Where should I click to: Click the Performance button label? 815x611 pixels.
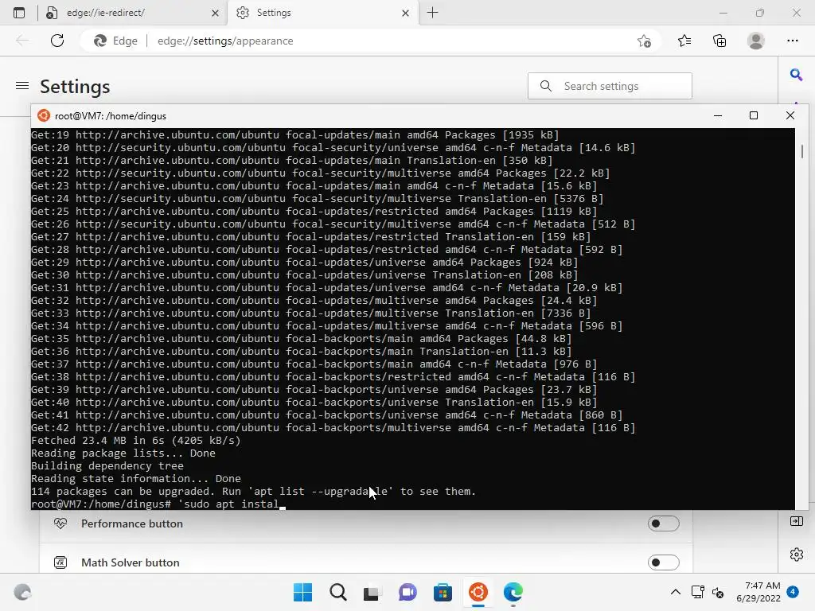(132, 523)
